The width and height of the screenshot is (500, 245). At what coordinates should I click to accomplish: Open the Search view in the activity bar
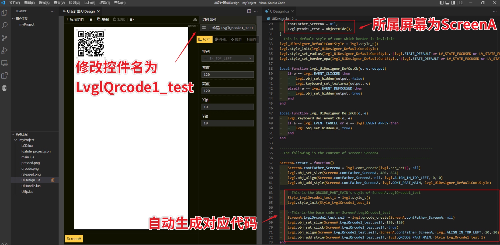pos(4,25)
